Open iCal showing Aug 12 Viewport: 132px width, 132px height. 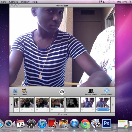coord(21,123)
